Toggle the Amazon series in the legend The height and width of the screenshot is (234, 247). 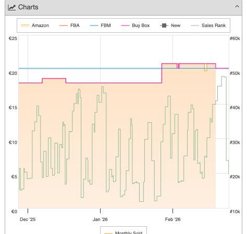(35, 25)
